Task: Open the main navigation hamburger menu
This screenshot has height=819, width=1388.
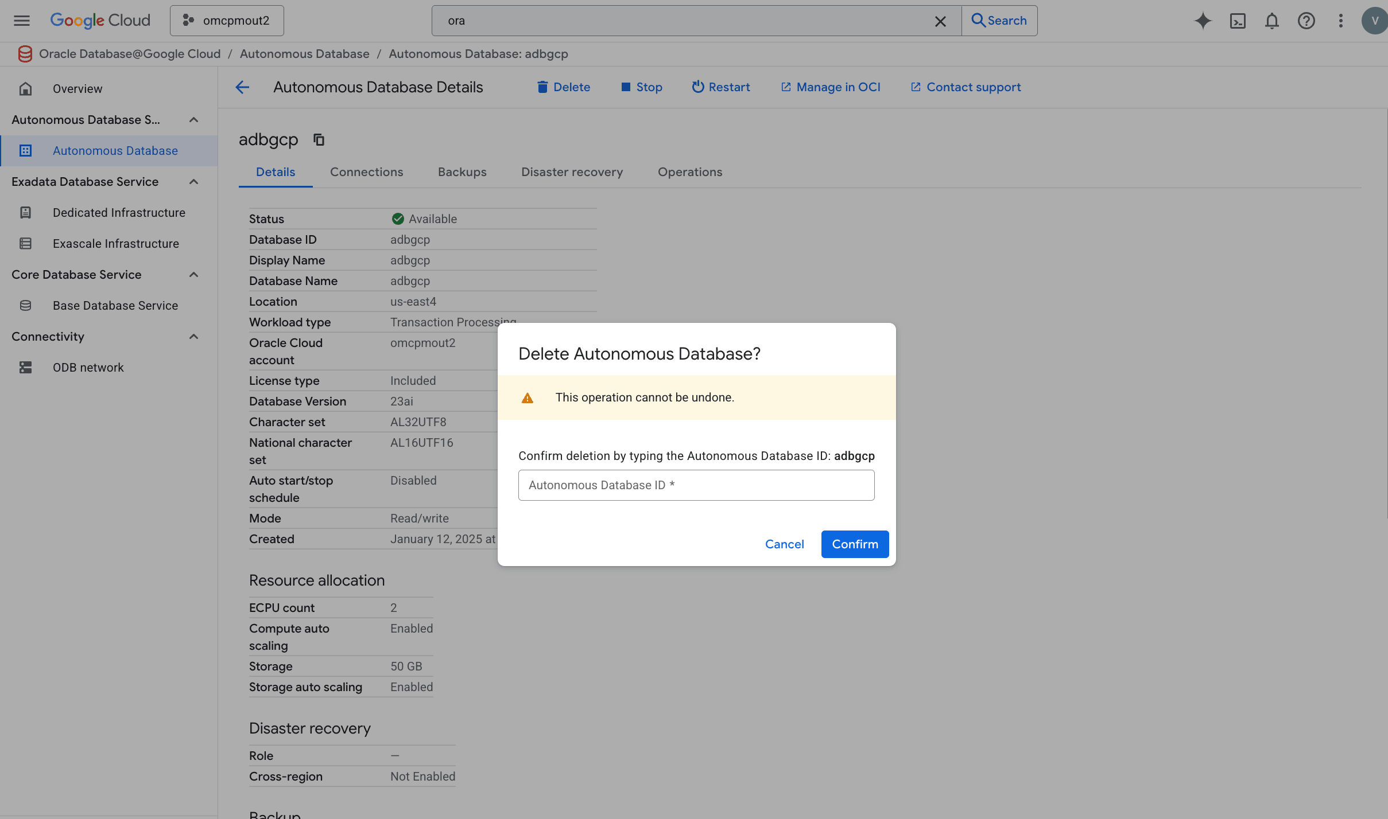Action: [22, 21]
